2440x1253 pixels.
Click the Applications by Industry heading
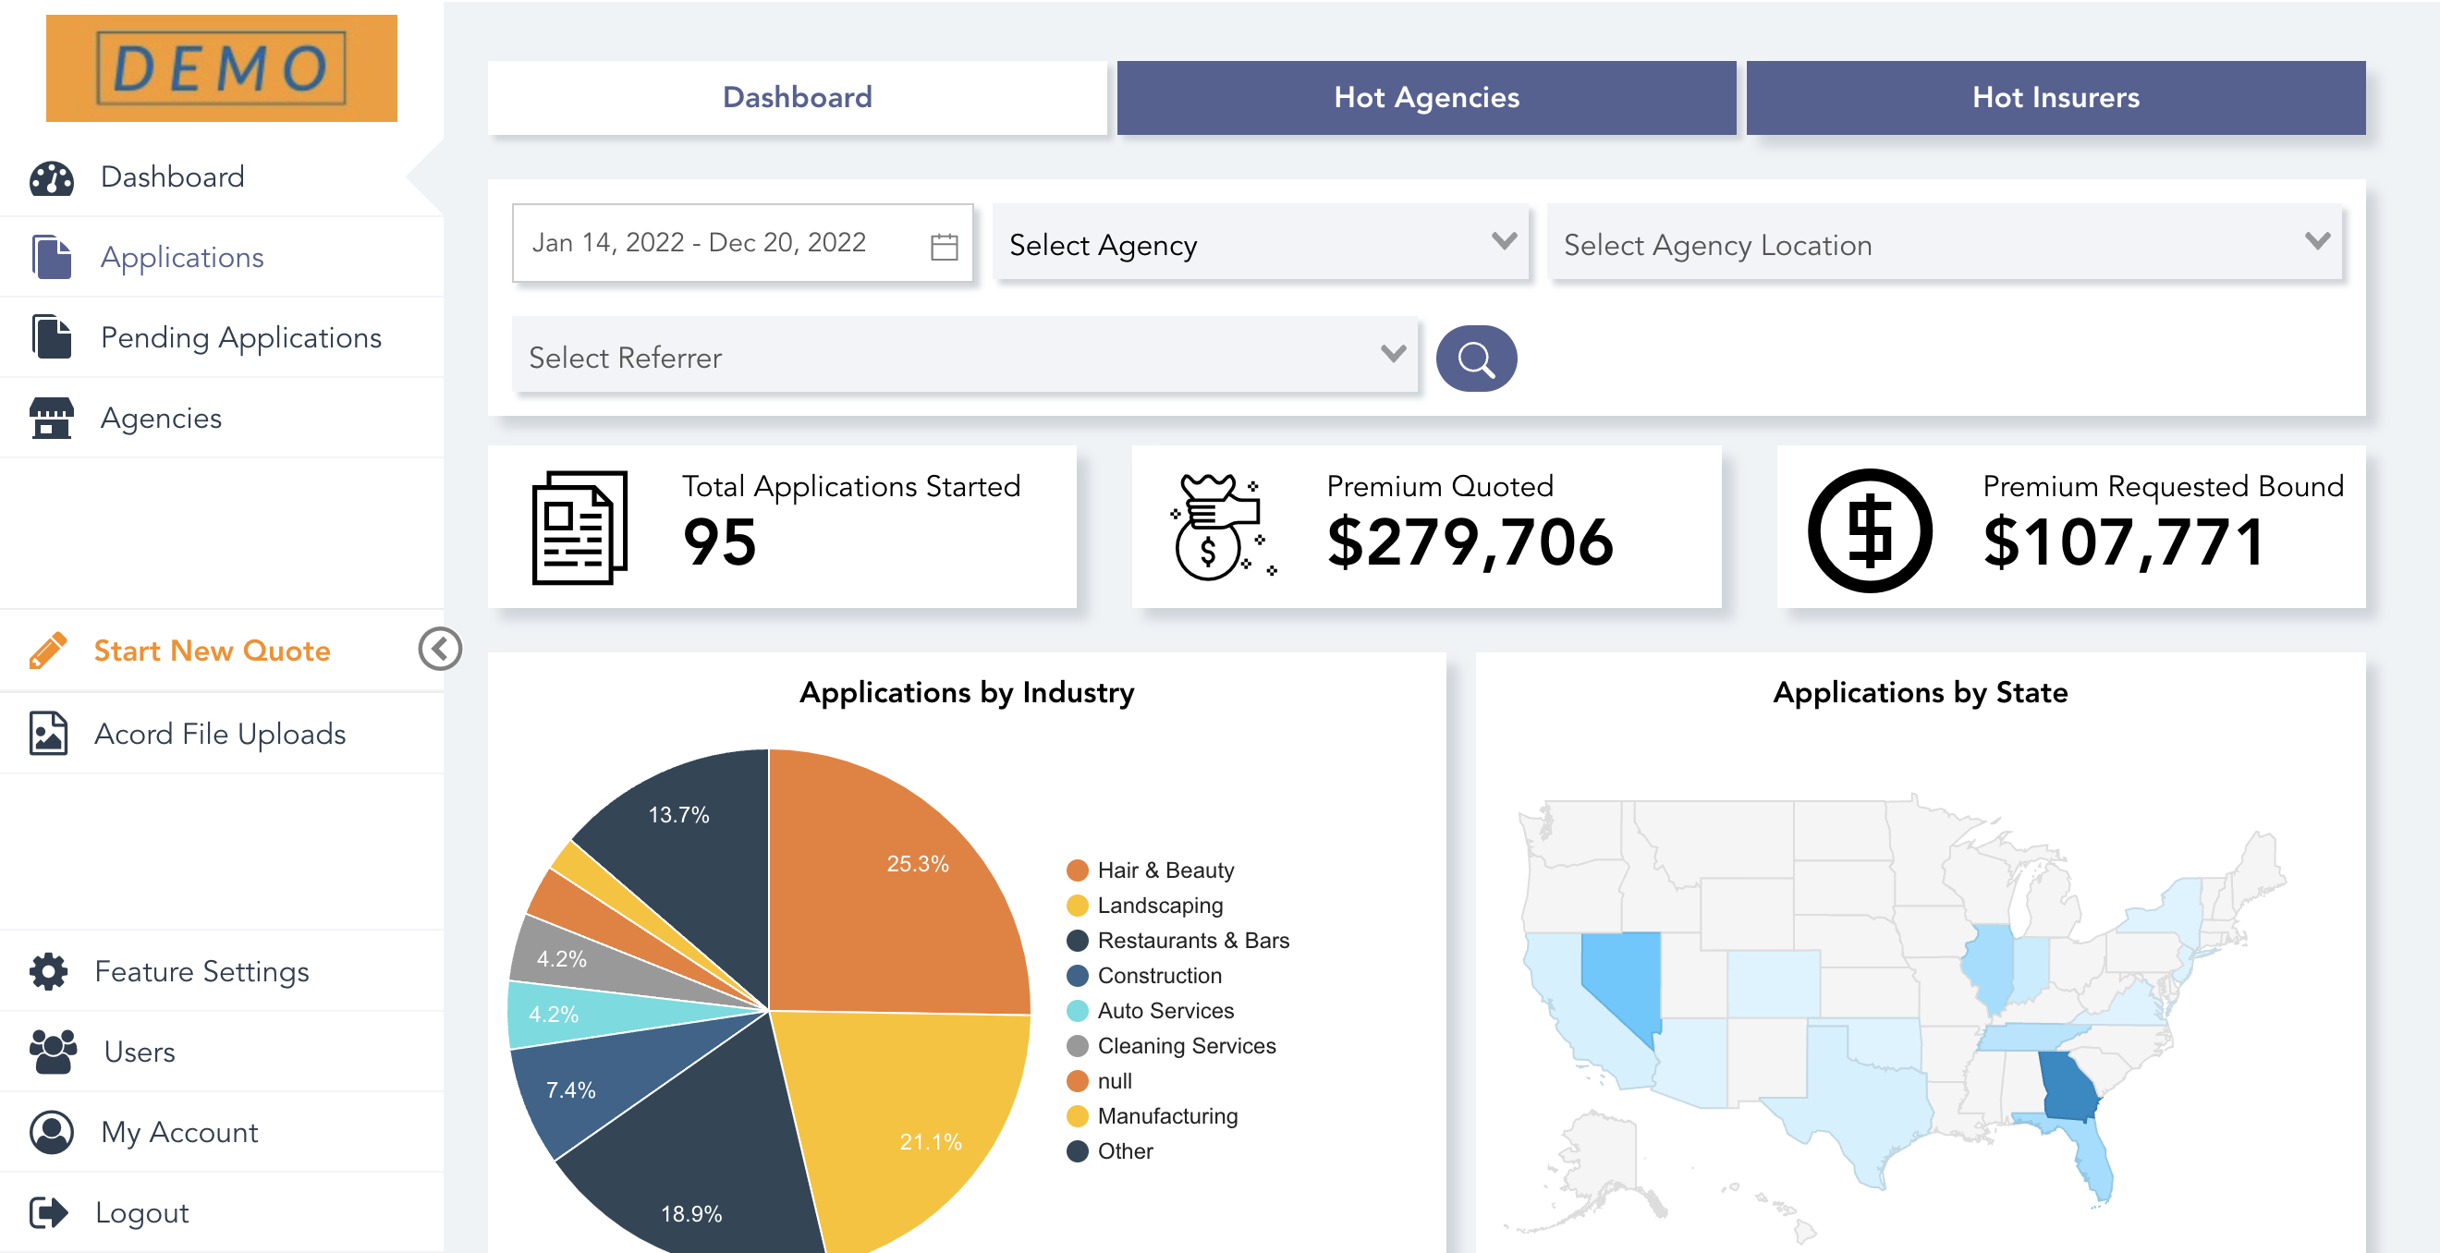(966, 693)
